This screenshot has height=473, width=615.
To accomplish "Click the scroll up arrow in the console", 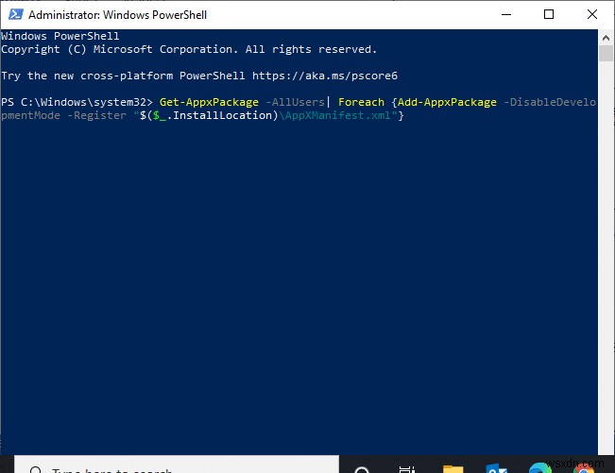I will coord(606,38).
